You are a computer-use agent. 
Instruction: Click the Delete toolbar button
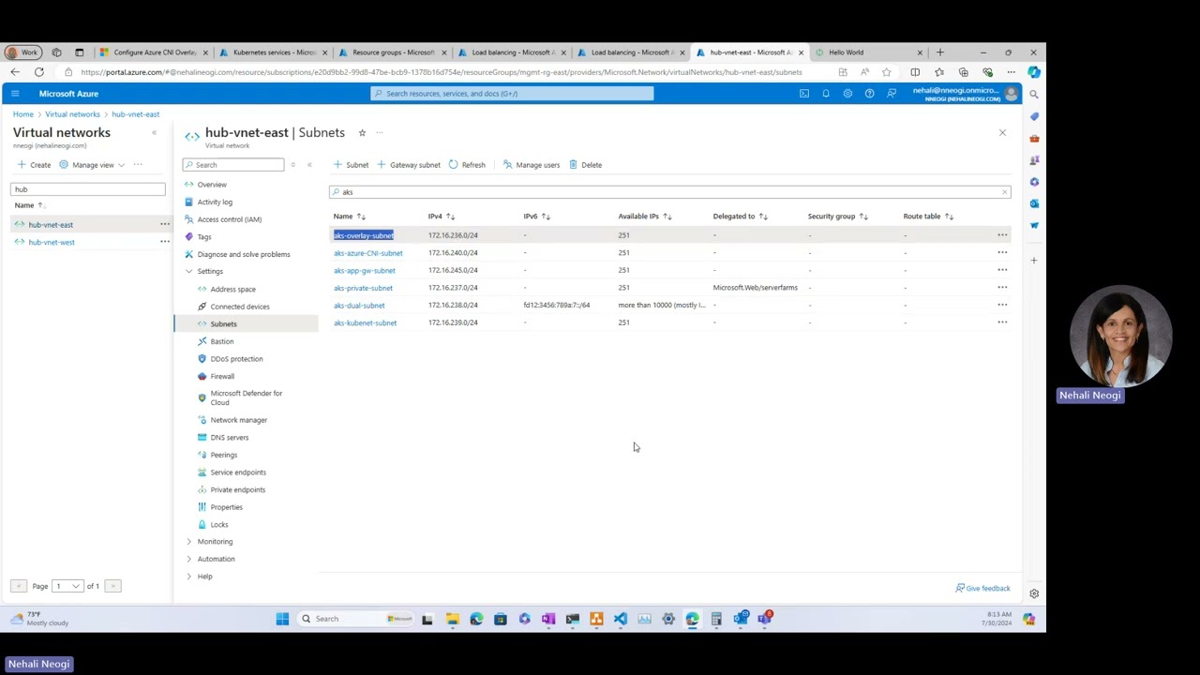[x=586, y=165]
